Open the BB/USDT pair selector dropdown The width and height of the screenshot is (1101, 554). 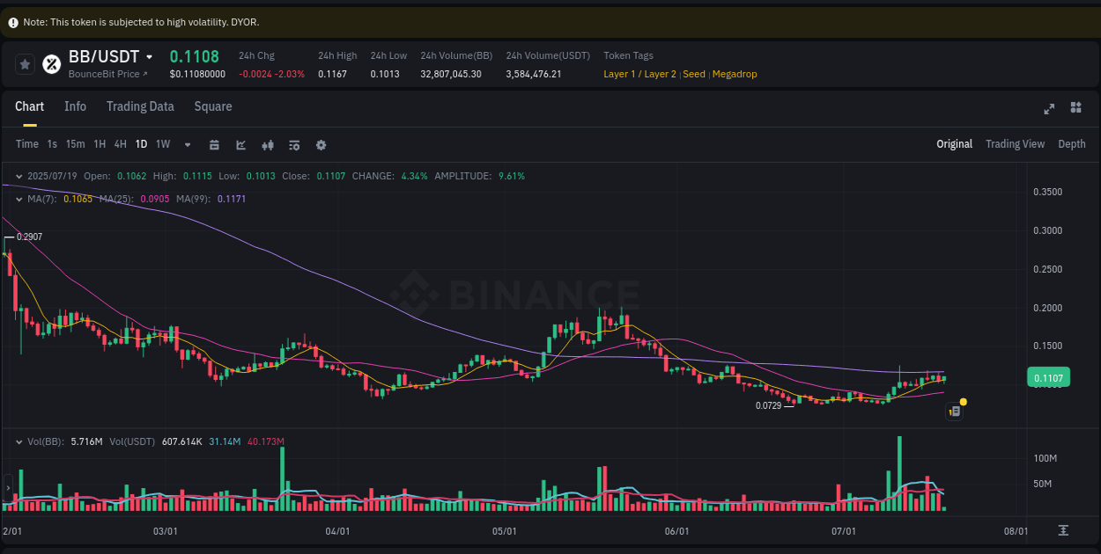[151, 56]
